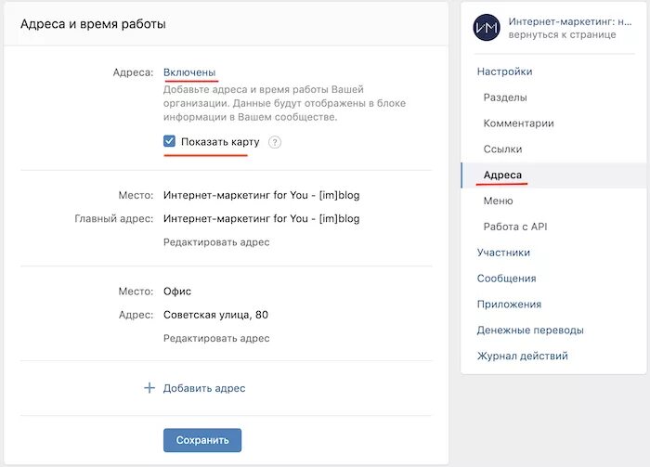The height and width of the screenshot is (467, 650).
Task: Open Сообщения settings
Action: [506, 279]
